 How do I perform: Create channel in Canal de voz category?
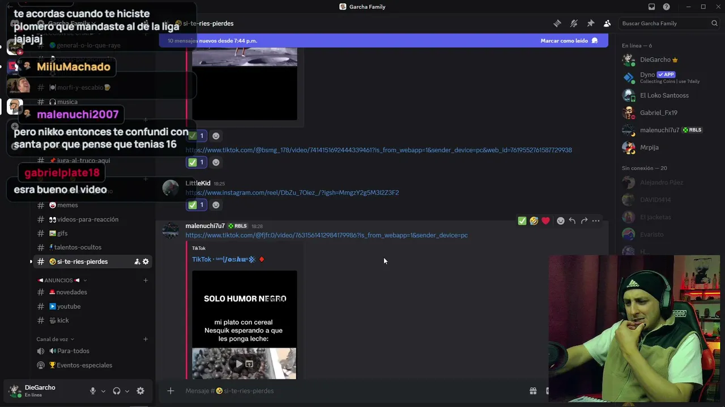tap(146, 339)
